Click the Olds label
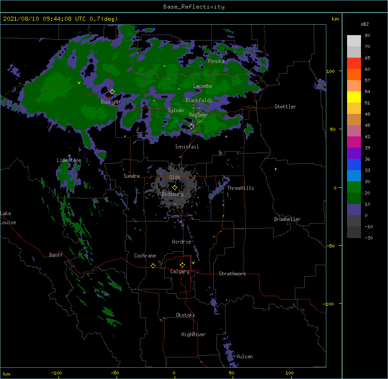Viewport: 388px width, 379px height. coord(175,177)
